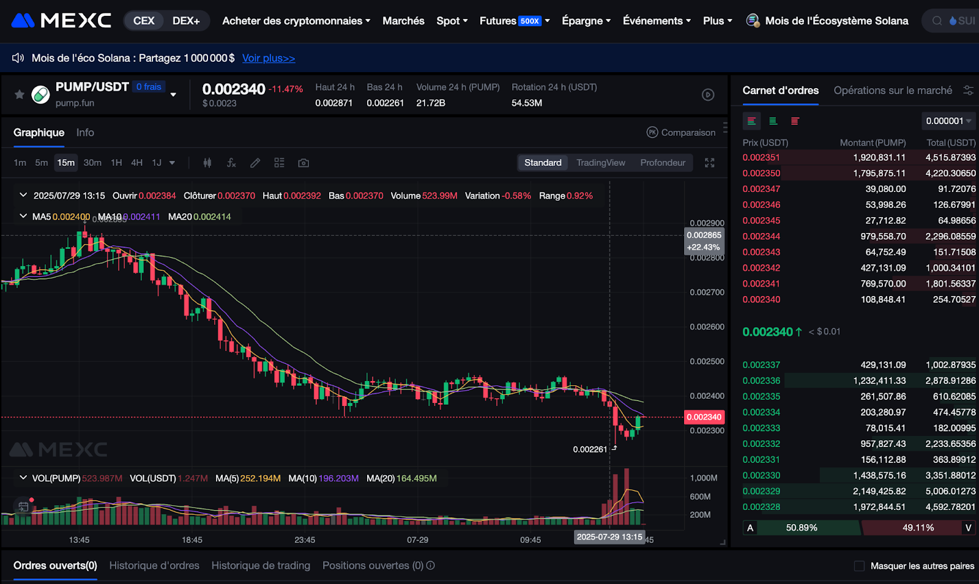
Task: Select the 4H timeframe
Action: coord(136,163)
